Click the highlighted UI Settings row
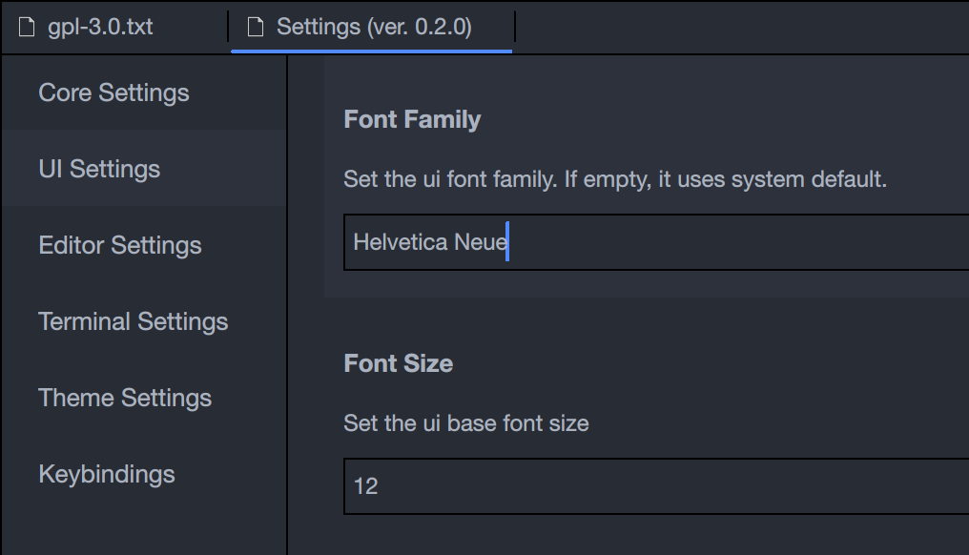The width and height of the screenshot is (969, 555). click(143, 169)
